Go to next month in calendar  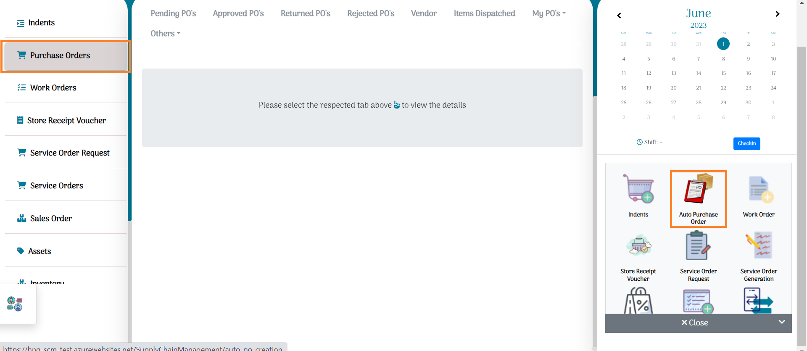click(778, 14)
